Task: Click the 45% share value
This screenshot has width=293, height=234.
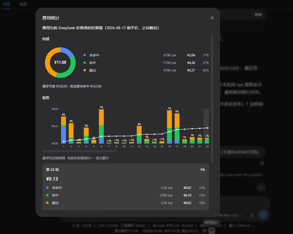Action: pos(206,70)
